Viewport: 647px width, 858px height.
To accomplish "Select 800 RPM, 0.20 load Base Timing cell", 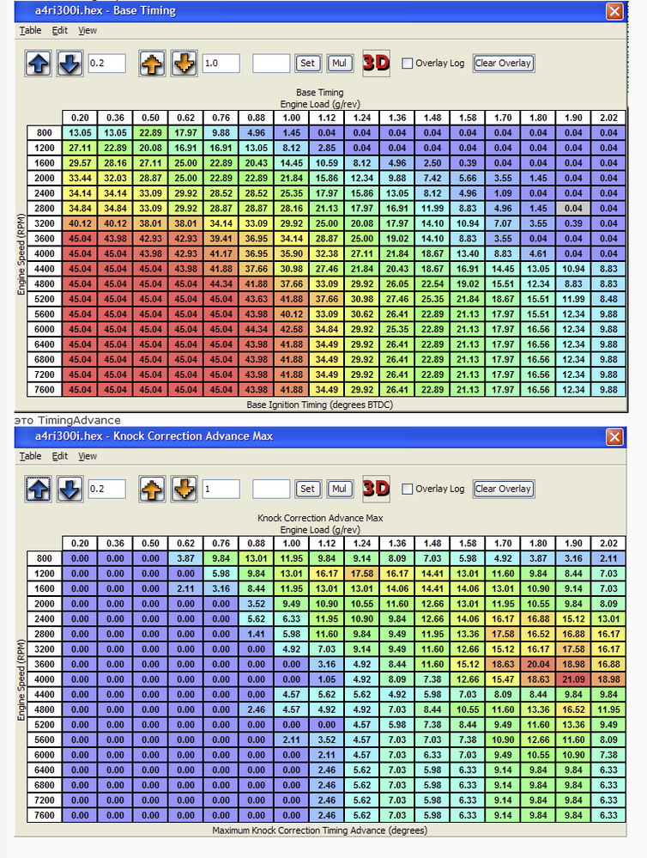I will coord(80,133).
